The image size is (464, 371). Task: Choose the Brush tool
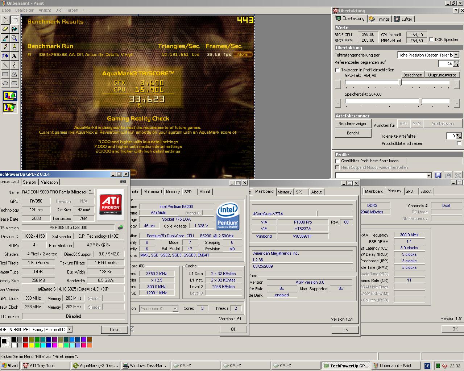coord(14,47)
